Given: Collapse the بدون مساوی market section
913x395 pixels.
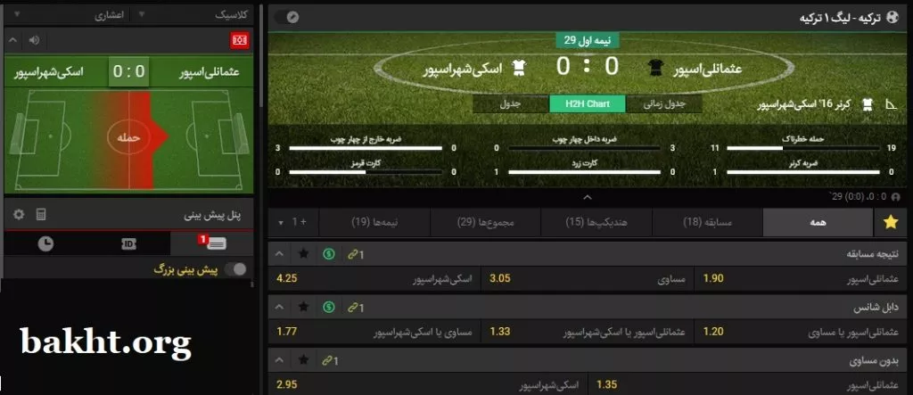Looking at the screenshot, I should coord(279,360).
